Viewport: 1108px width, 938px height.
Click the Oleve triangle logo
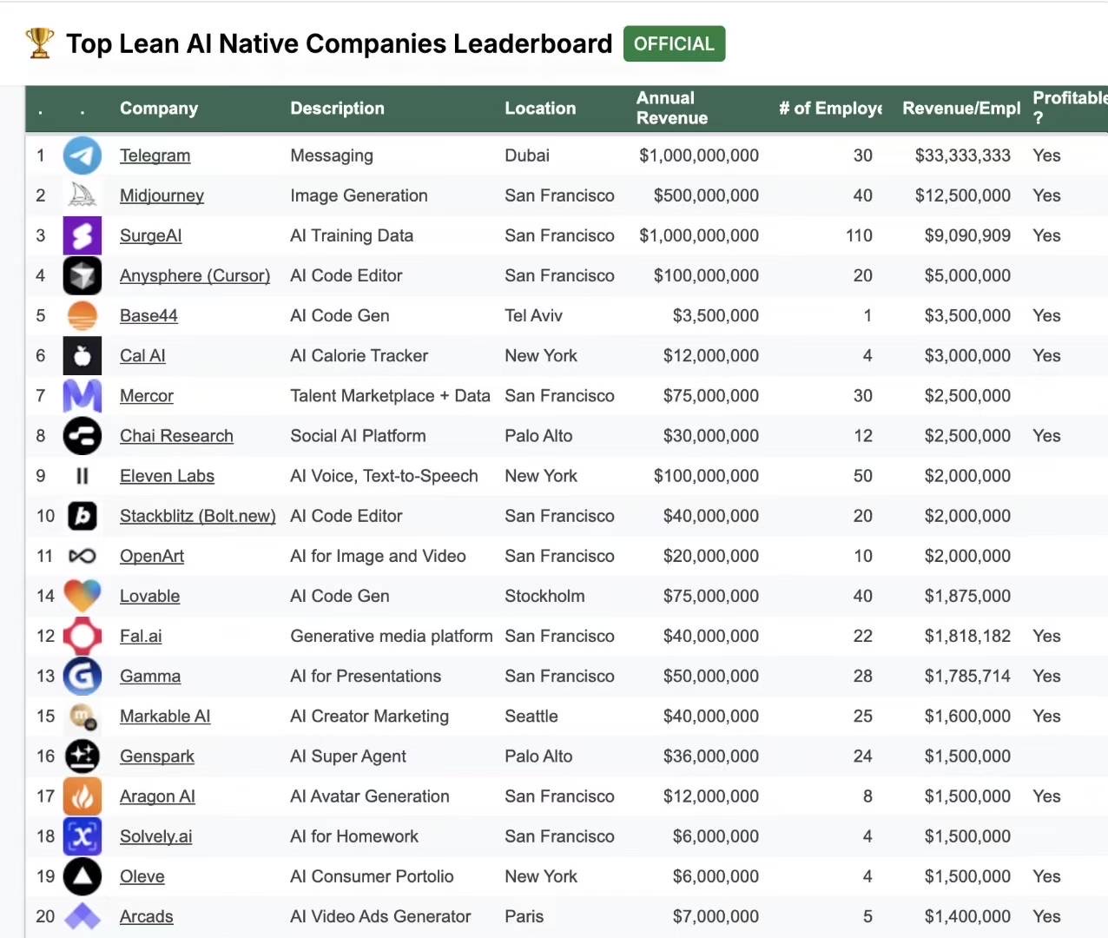click(82, 876)
